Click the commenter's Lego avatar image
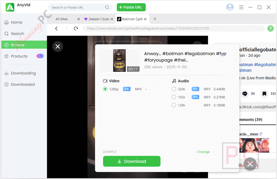The height and width of the screenshot is (179, 277). point(254,145)
